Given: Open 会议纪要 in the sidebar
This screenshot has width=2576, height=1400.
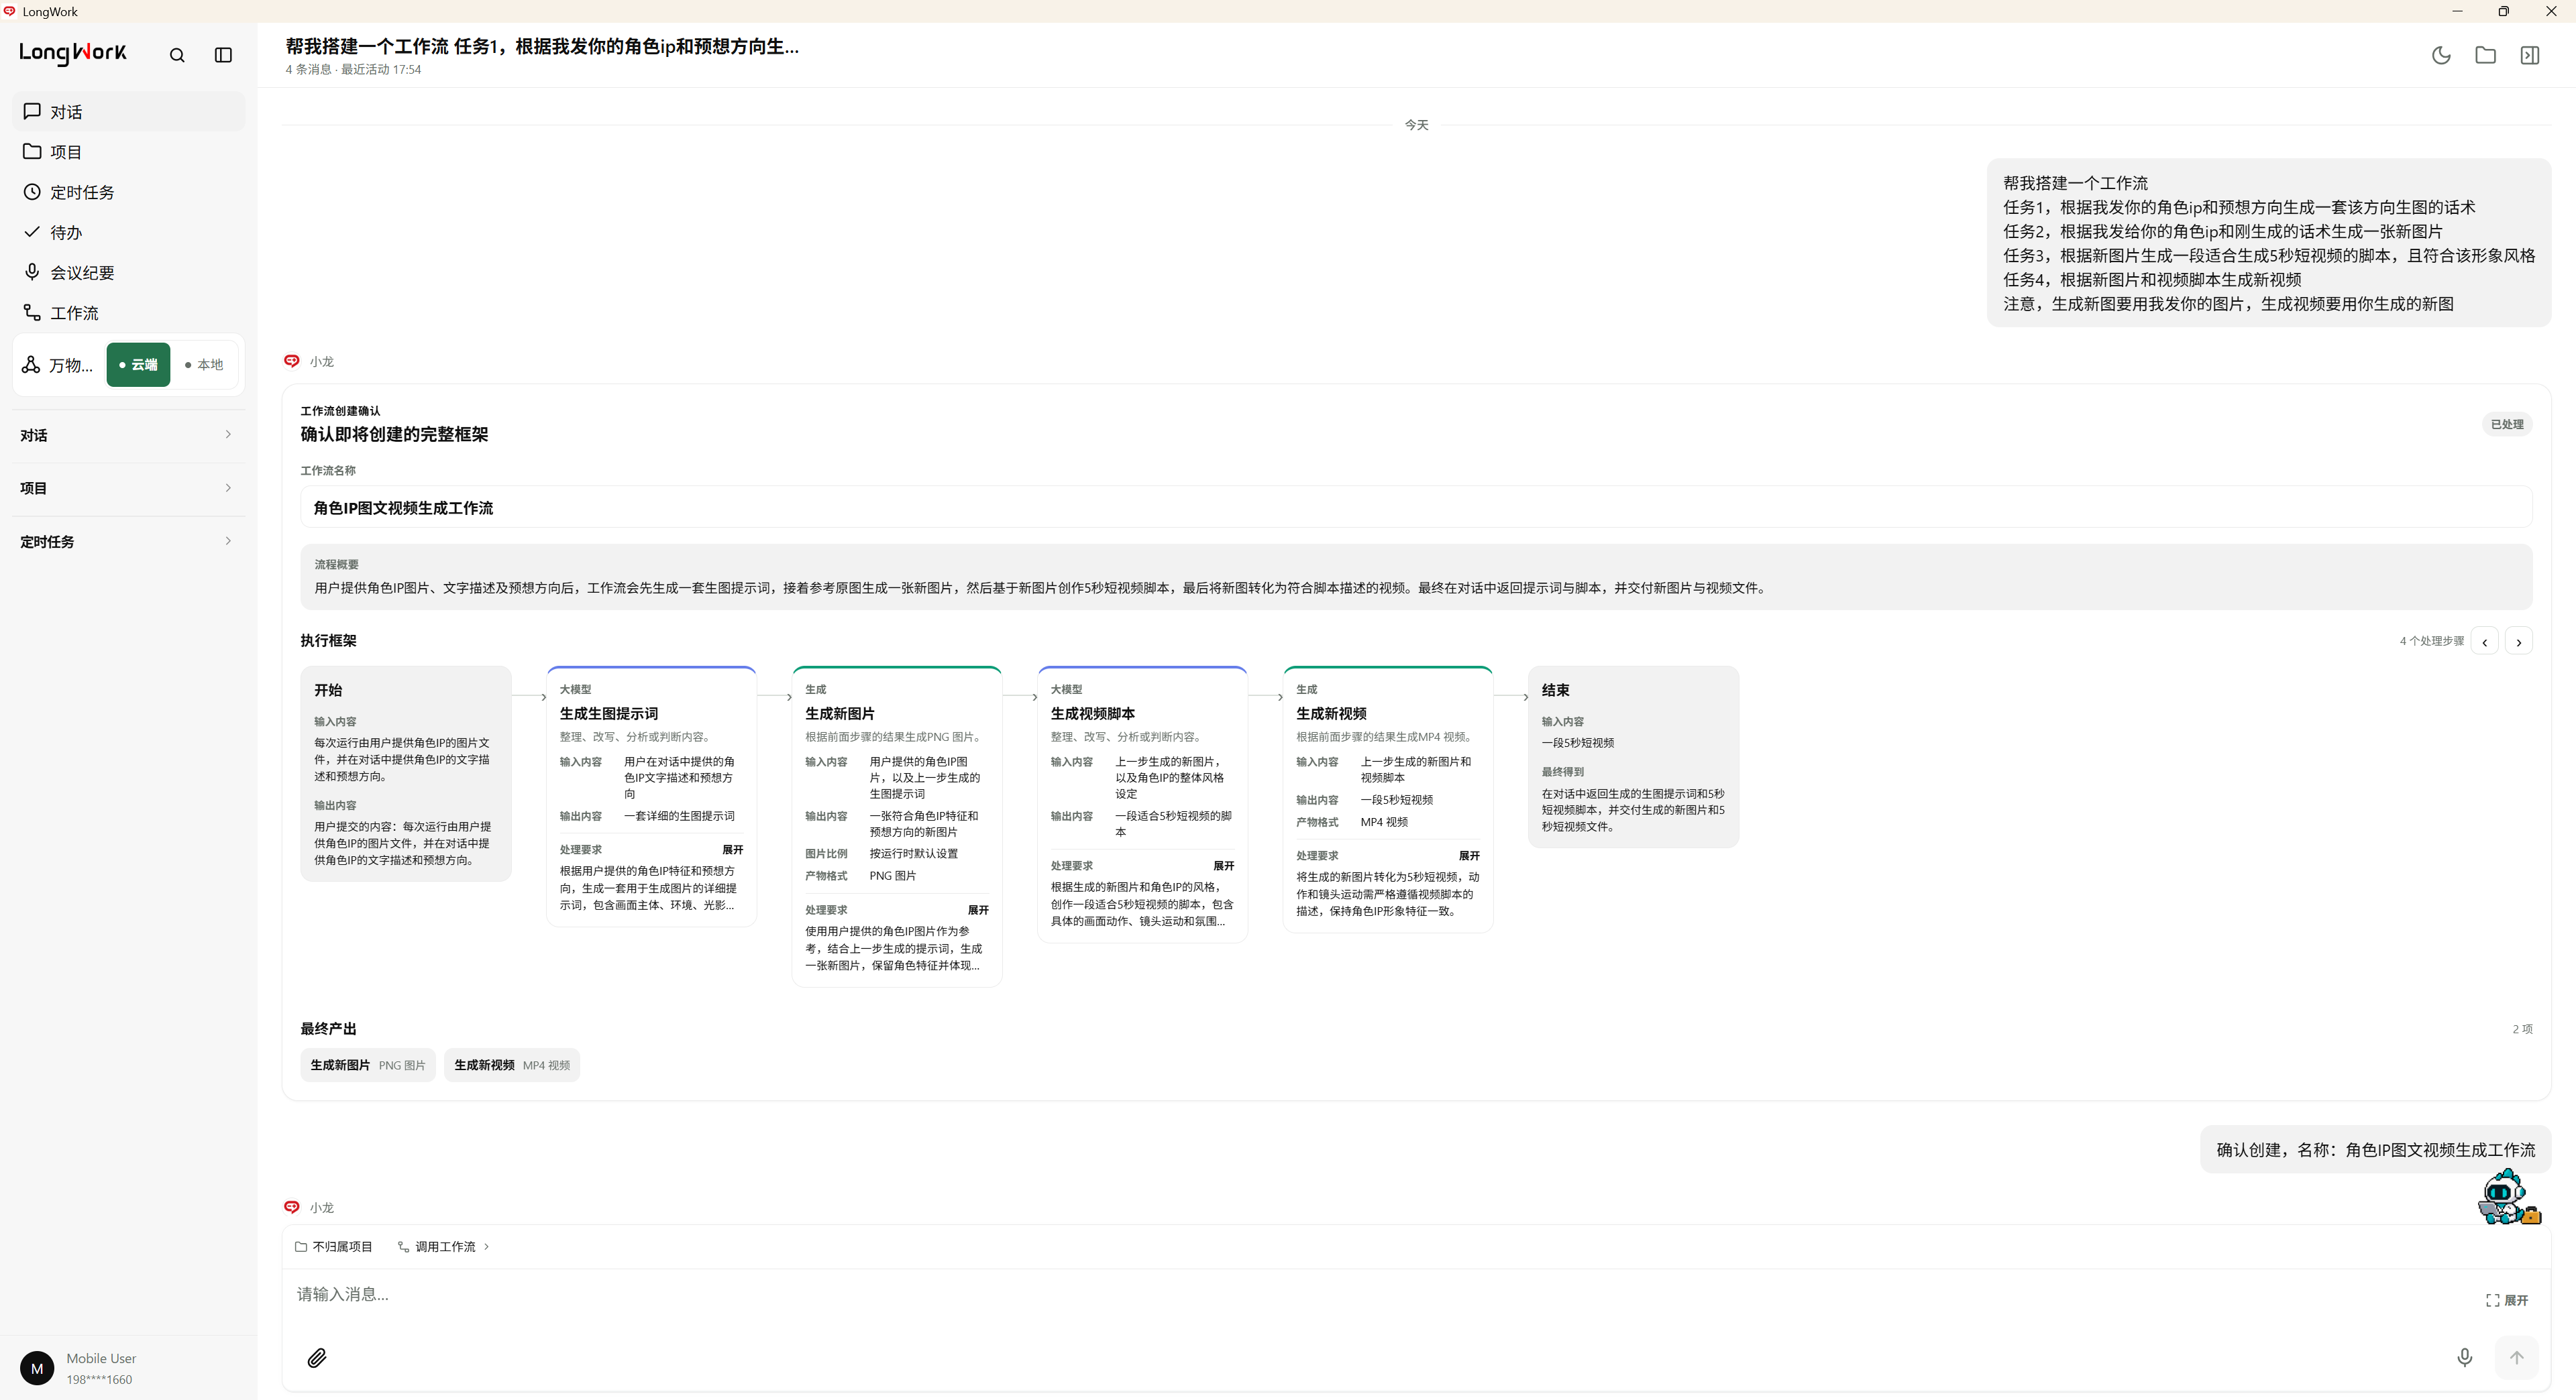Looking at the screenshot, I should tap(128, 273).
